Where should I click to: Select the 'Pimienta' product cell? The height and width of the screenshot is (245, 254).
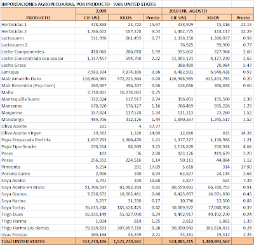[x=38, y=167]
